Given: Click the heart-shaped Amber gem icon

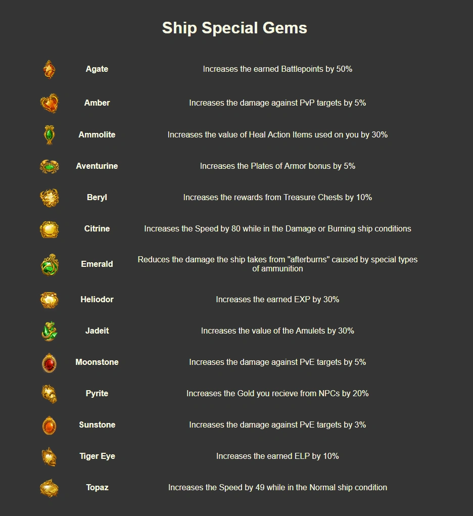Looking at the screenshot, I should (49, 103).
